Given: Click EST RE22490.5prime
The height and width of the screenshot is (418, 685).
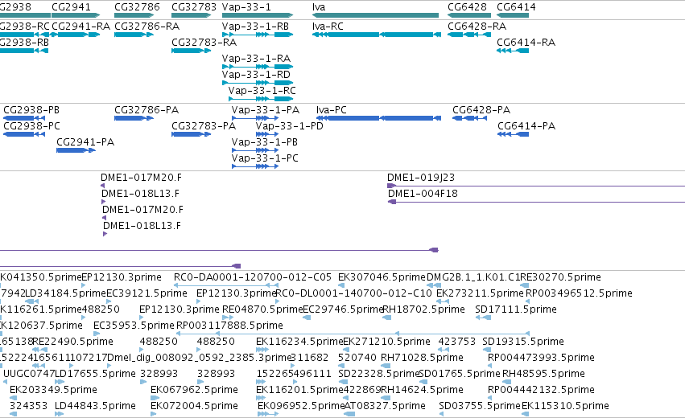Looking at the screenshot, I should click(x=72, y=342).
